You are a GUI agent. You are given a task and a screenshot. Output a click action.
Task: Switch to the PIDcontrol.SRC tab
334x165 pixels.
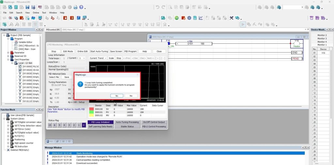coord(53,30)
